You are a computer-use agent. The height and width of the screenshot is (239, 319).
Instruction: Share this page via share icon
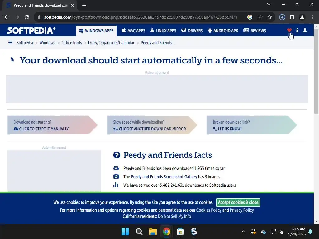(260, 17)
